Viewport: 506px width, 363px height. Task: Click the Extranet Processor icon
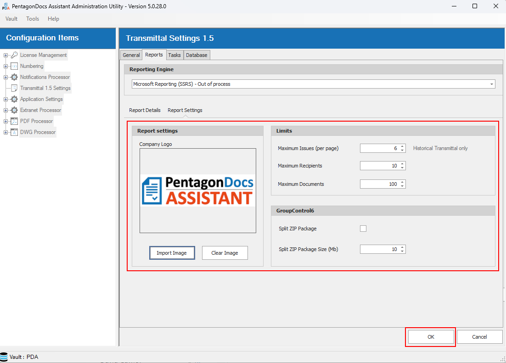[x=14, y=110]
